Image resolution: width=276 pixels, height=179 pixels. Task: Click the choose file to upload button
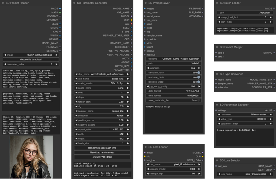(31, 59)
